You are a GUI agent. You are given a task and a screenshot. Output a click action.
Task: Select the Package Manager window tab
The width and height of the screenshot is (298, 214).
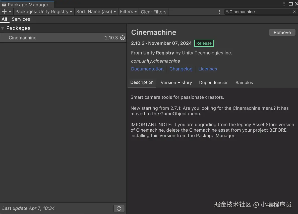click(x=27, y=4)
